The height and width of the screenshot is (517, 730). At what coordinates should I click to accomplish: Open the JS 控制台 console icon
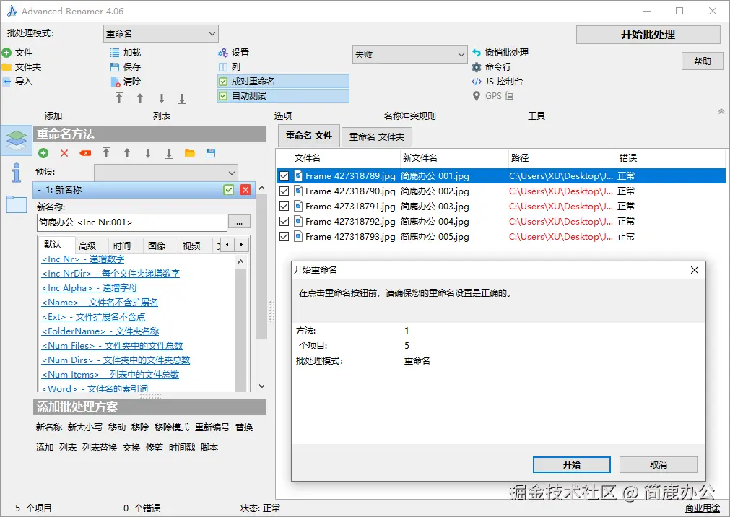tap(477, 82)
